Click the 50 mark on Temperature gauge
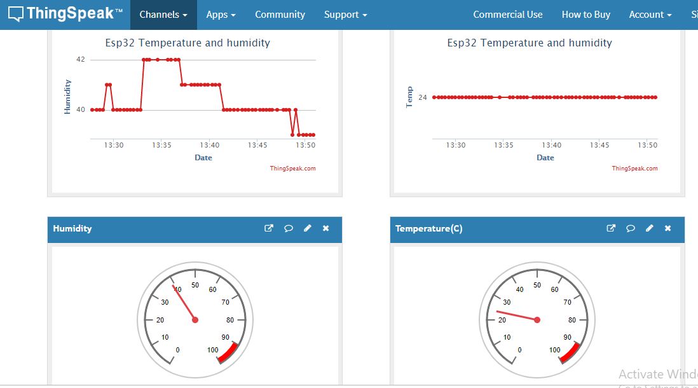Screen dimensions: 698x388 coord(537,285)
